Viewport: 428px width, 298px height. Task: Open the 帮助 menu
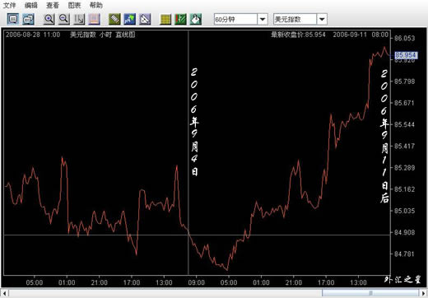pyautogui.click(x=96, y=5)
